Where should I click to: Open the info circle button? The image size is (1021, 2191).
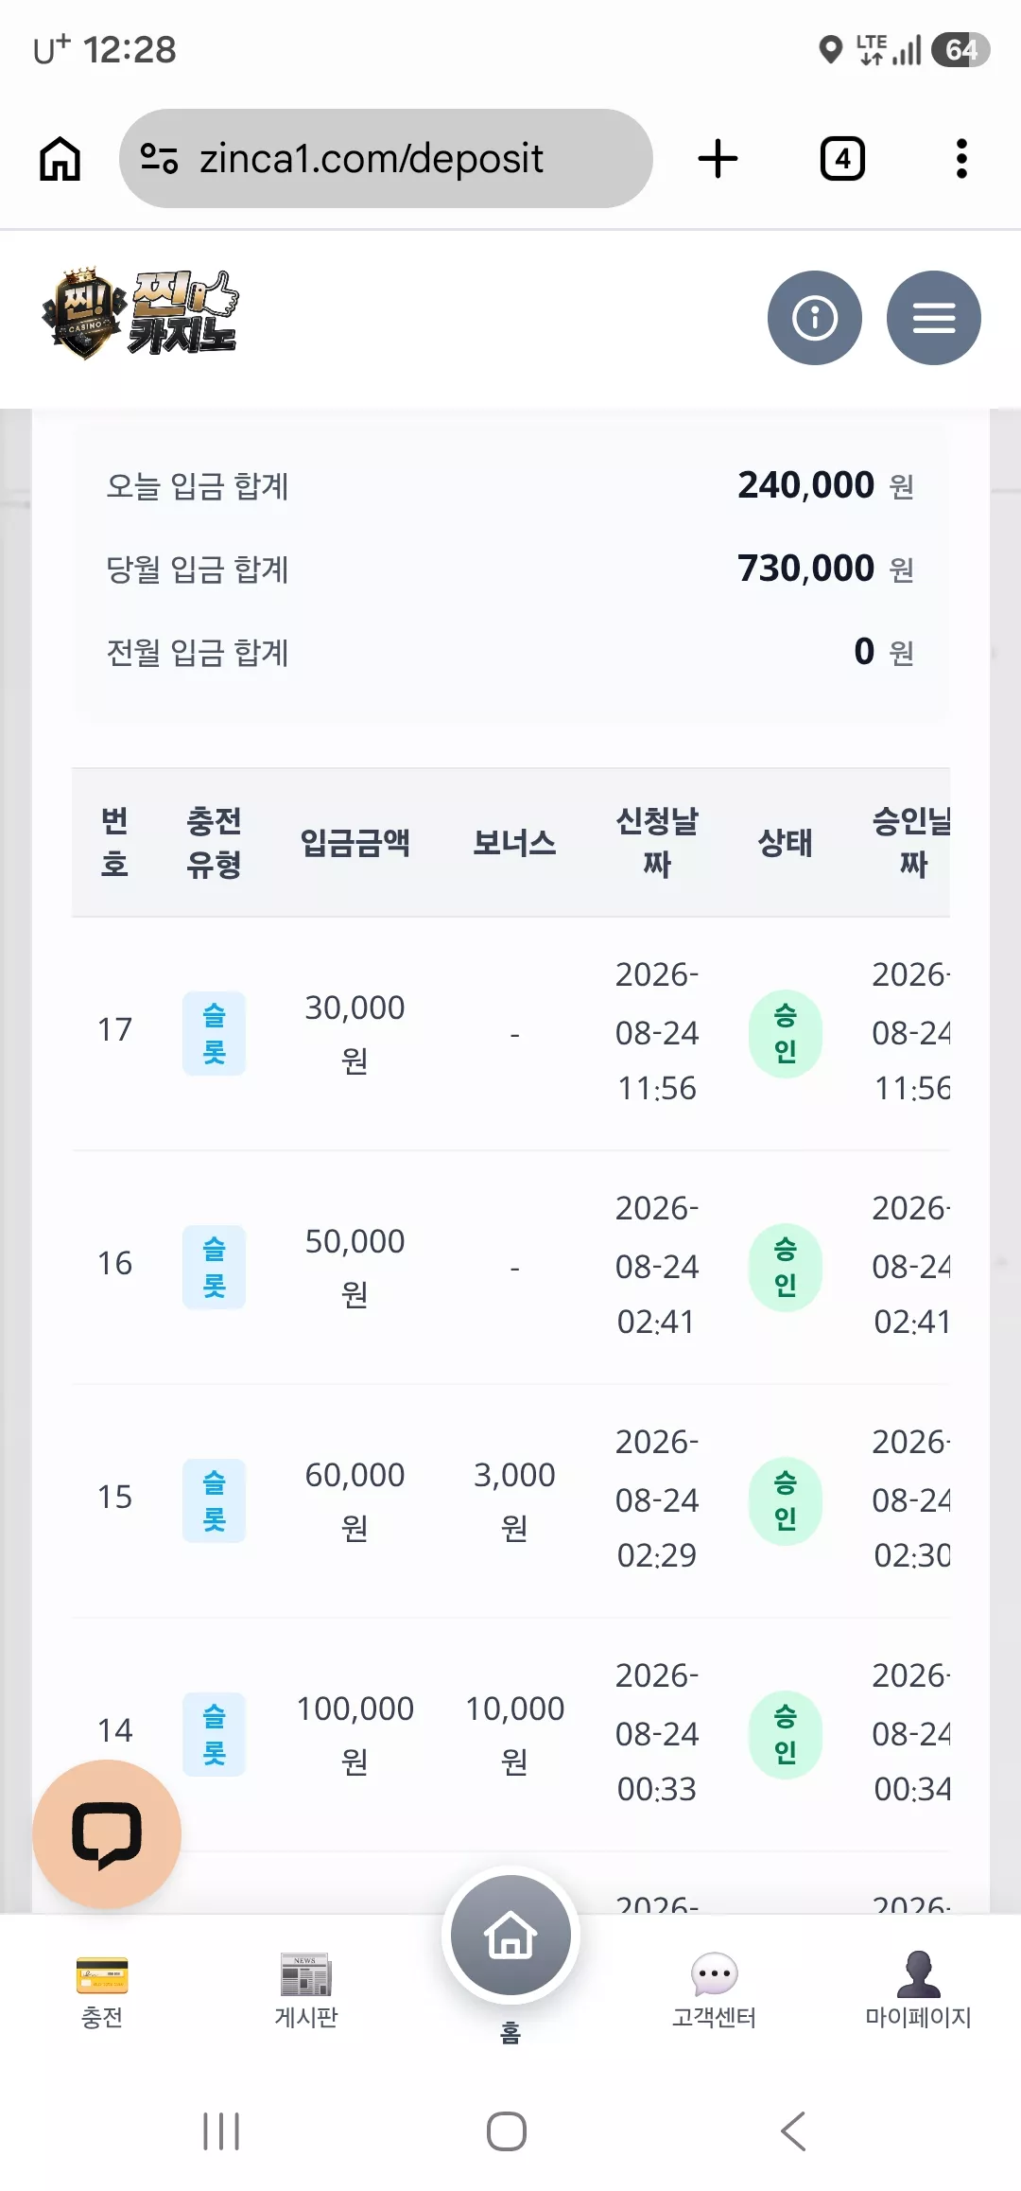[x=815, y=318]
